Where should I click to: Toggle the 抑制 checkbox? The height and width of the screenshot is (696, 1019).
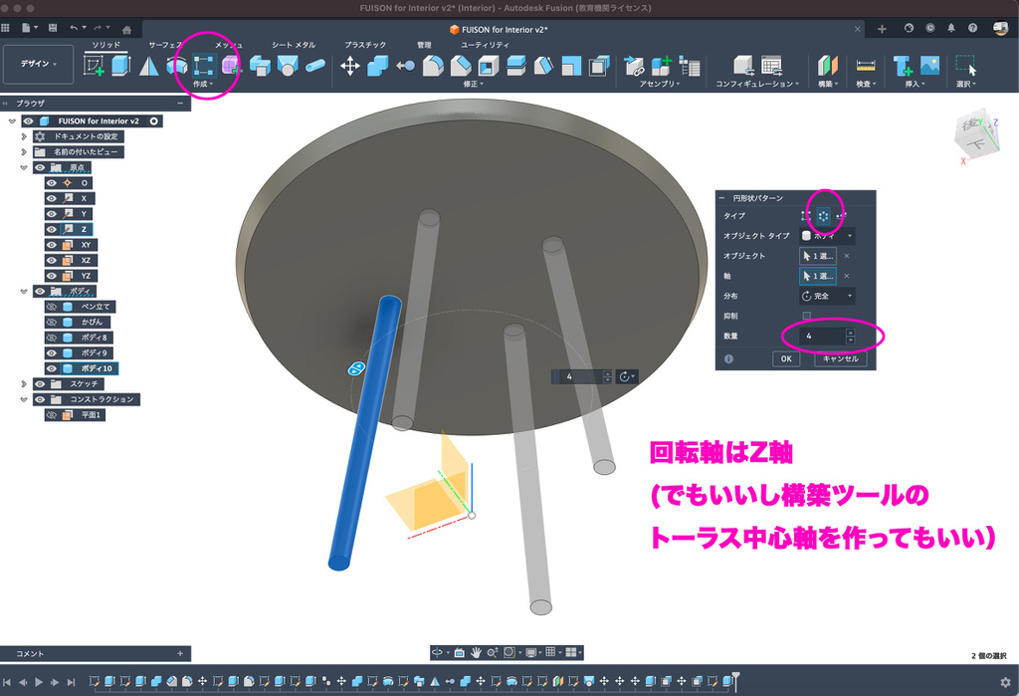click(x=806, y=316)
